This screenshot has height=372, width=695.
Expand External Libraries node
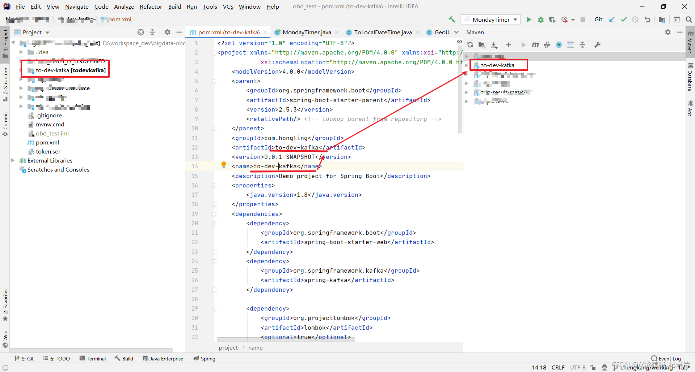click(13, 160)
